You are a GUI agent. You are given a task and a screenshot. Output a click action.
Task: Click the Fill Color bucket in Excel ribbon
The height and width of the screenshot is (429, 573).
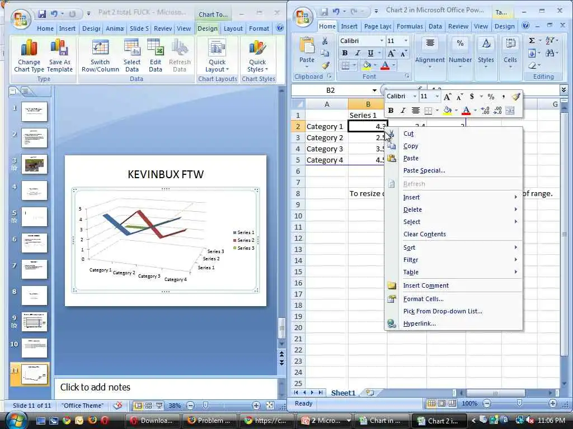coord(367,65)
